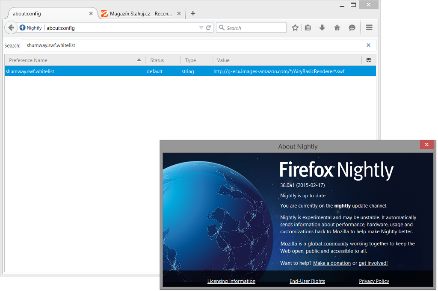438x291 pixels.
Task: Open the Mozilla link in About Nightly
Action: click(x=289, y=243)
